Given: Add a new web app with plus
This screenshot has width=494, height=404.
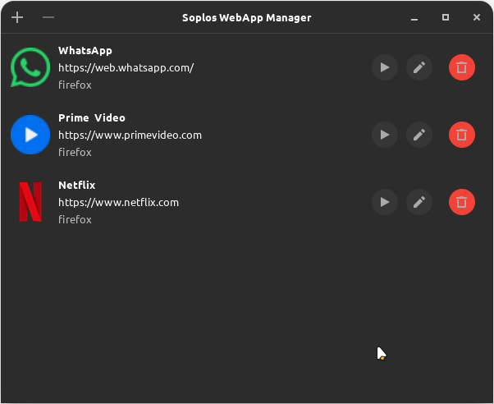Looking at the screenshot, I should click(x=17, y=17).
